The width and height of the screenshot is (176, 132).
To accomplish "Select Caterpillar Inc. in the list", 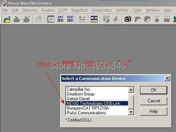I will (x=97, y=89).
